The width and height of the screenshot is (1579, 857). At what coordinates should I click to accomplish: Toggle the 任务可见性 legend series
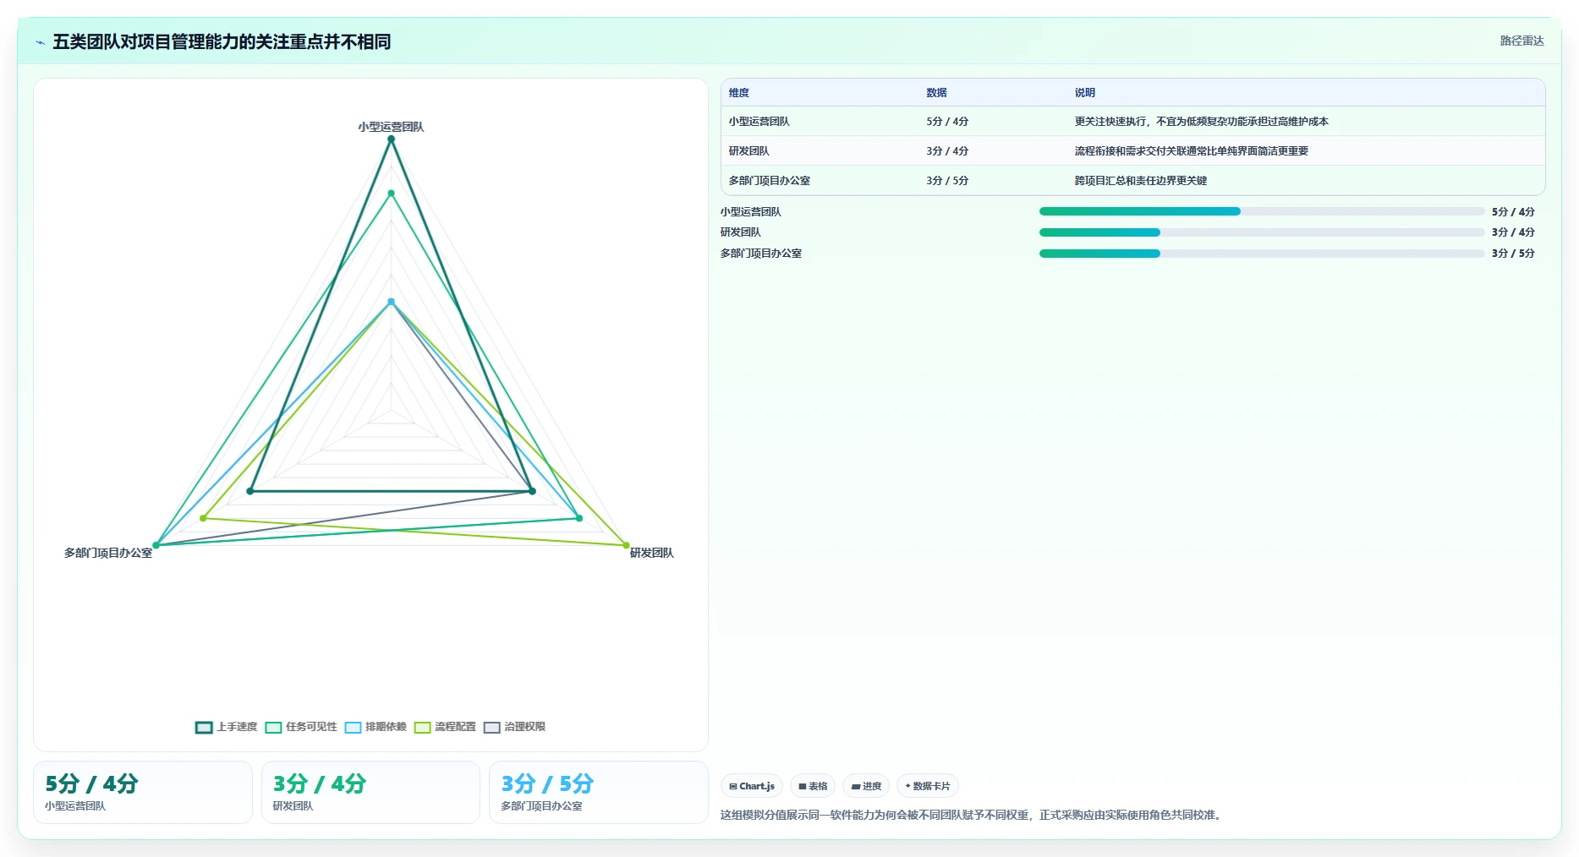pyautogui.click(x=301, y=727)
